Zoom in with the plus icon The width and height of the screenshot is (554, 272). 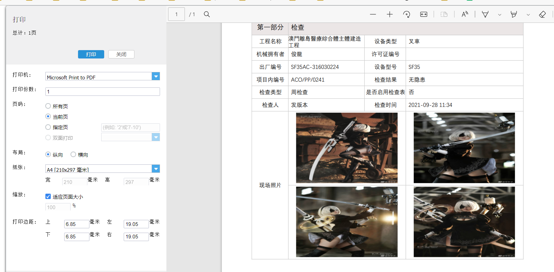coord(390,14)
